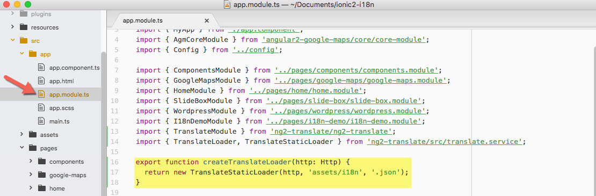
Task: Click line number 13 in gutter
Action: point(114,132)
